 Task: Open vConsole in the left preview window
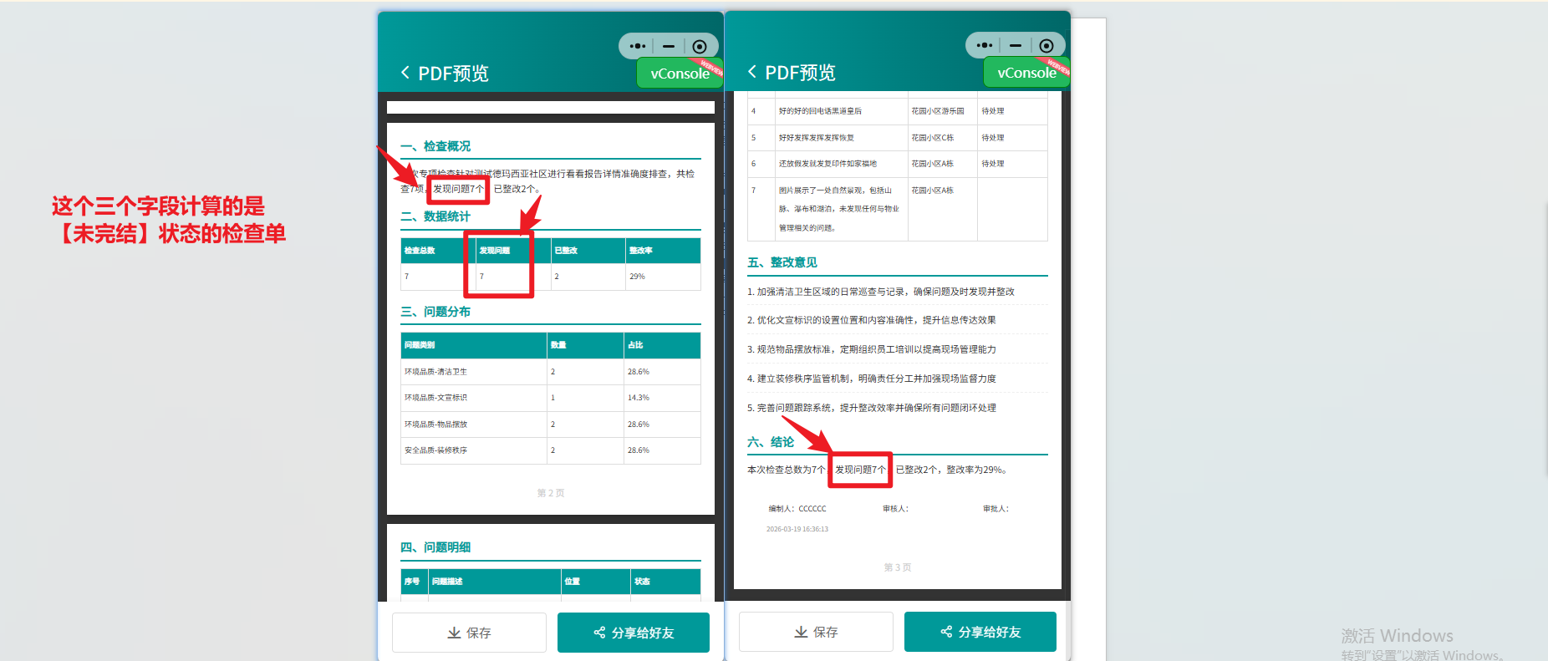(x=679, y=74)
